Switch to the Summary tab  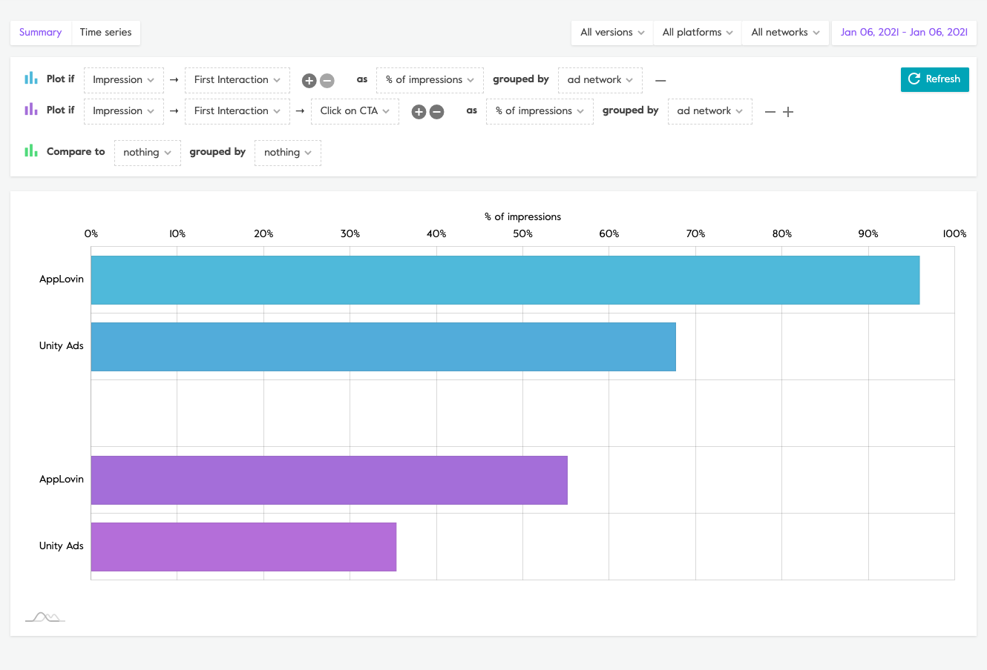click(x=41, y=33)
